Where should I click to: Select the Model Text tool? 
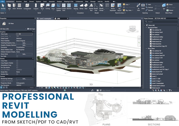tap(91, 7)
